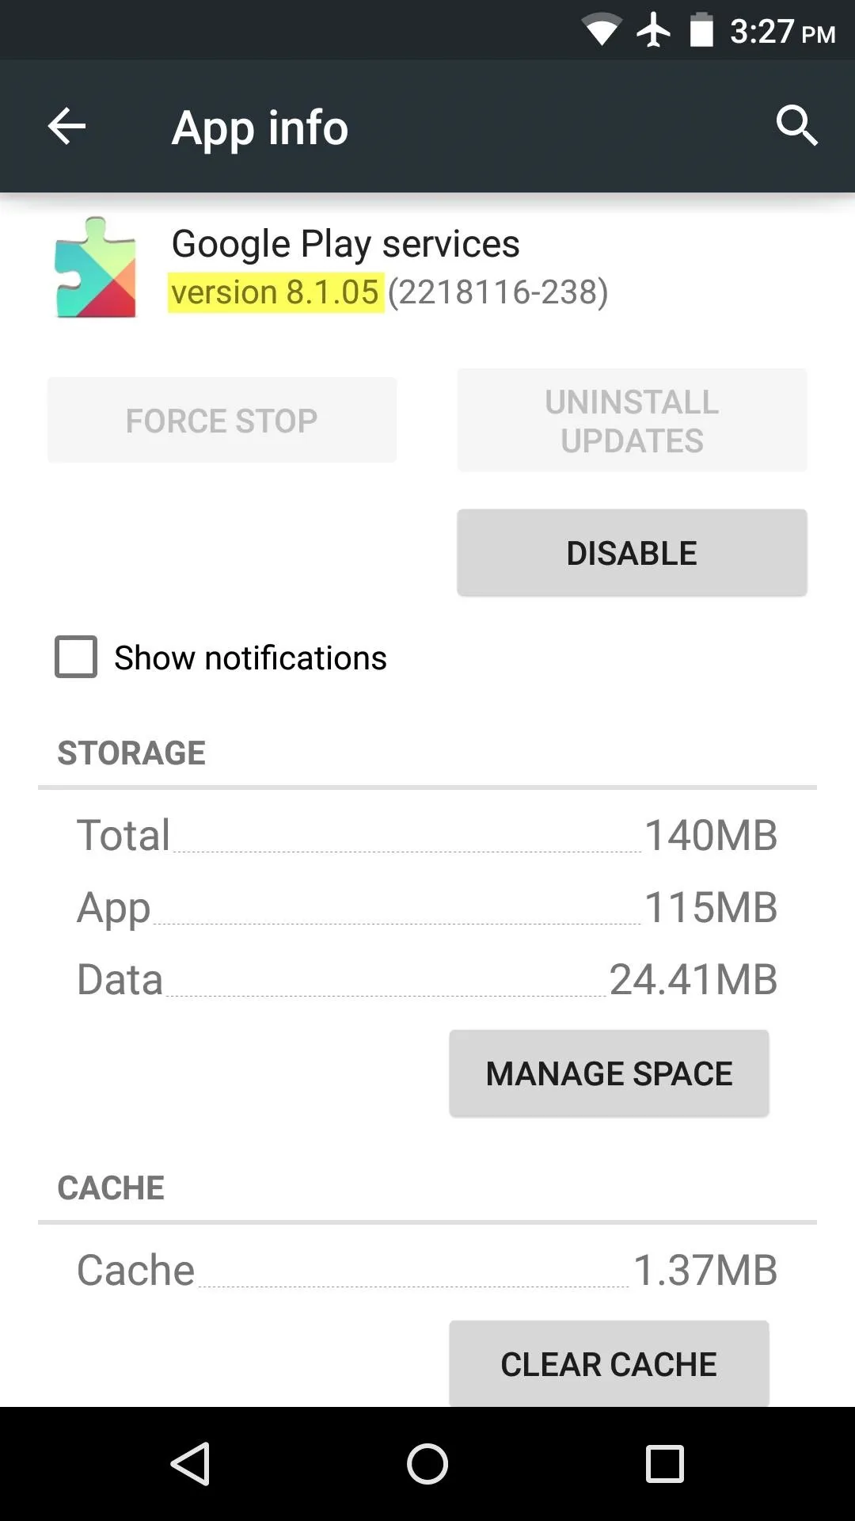
Task: Open search with the magnifier icon
Action: 796,125
